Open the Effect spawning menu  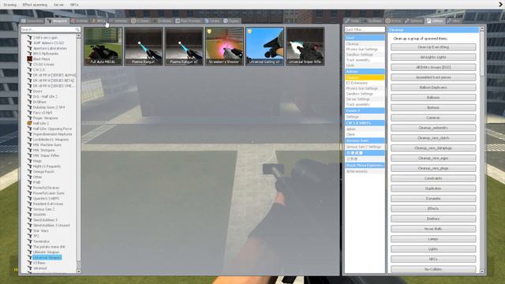point(35,5)
